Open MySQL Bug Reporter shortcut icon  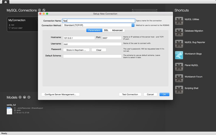point(179,44)
